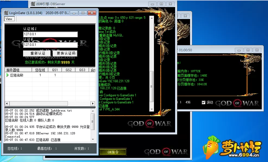Maximize the 战神引擎-DBServer window
Viewport: 268px width, 162px height.
pyautogui.click(x=161, y=4)
